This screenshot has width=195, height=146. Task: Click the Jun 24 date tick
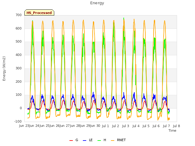pyautogui.click(x=34, y=126)
